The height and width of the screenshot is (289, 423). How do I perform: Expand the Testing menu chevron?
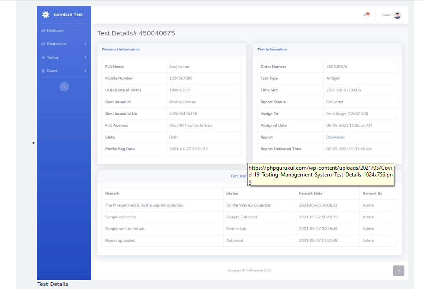click(85, 57)
